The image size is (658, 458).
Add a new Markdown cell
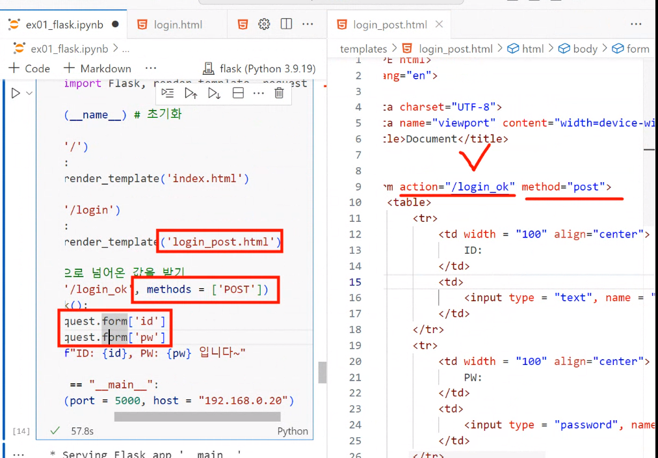(x=98, y=68)
